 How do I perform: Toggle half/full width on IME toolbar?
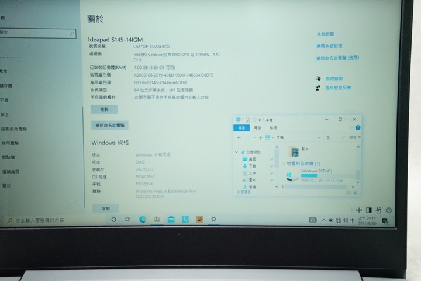pos(369,210)
